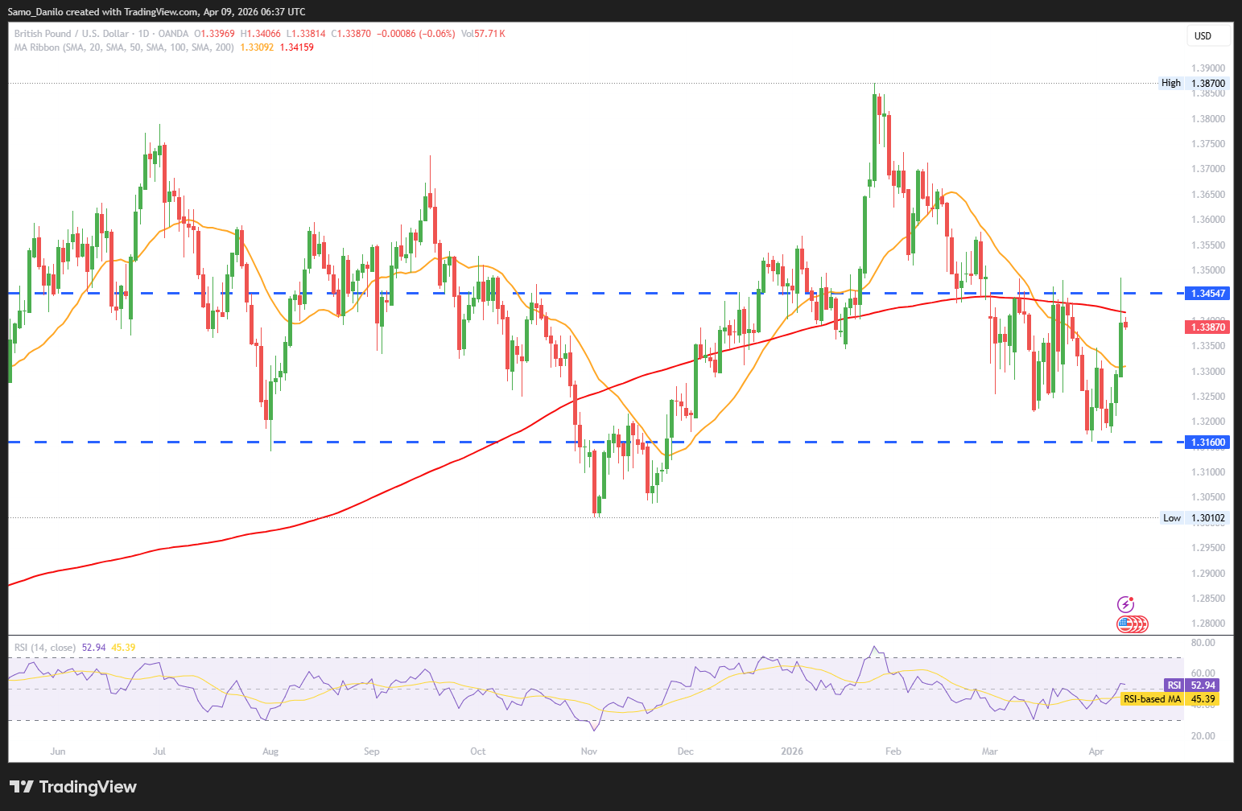Click the purple lightning news-flash icon
The height and width of the screenshot is (811, 1242).
click(1125, 604)
